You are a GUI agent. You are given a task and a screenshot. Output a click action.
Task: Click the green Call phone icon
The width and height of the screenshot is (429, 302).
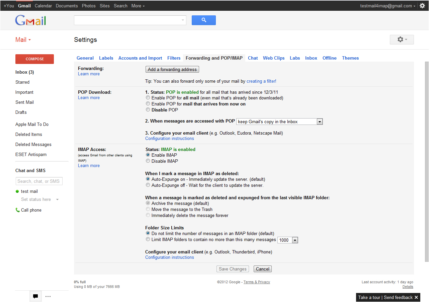(18, 210)
